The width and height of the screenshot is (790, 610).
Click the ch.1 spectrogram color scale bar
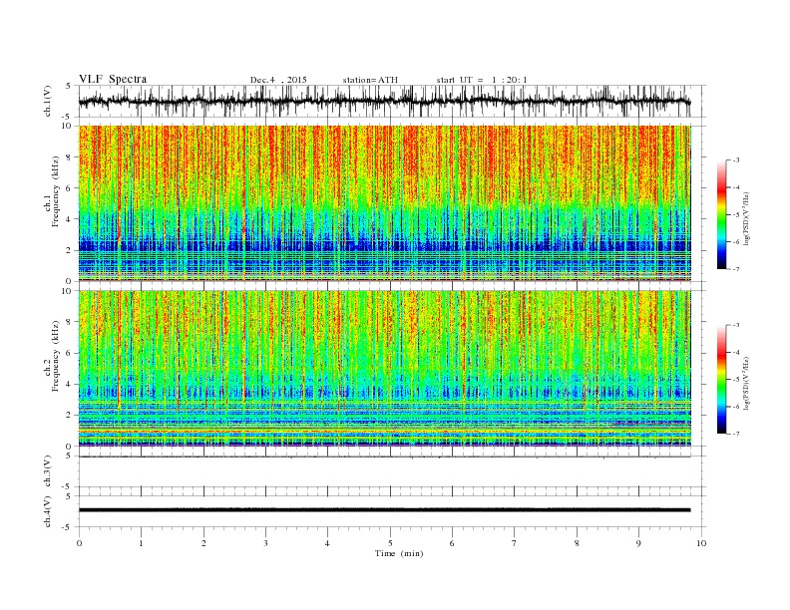click(x=721, y=214)
